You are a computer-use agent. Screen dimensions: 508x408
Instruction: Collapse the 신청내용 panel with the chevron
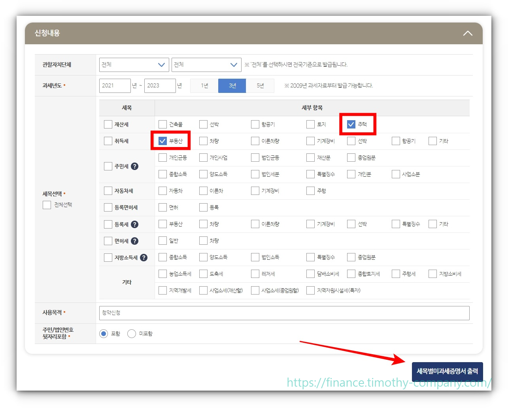pyautogui.click(x=468, y=33)
